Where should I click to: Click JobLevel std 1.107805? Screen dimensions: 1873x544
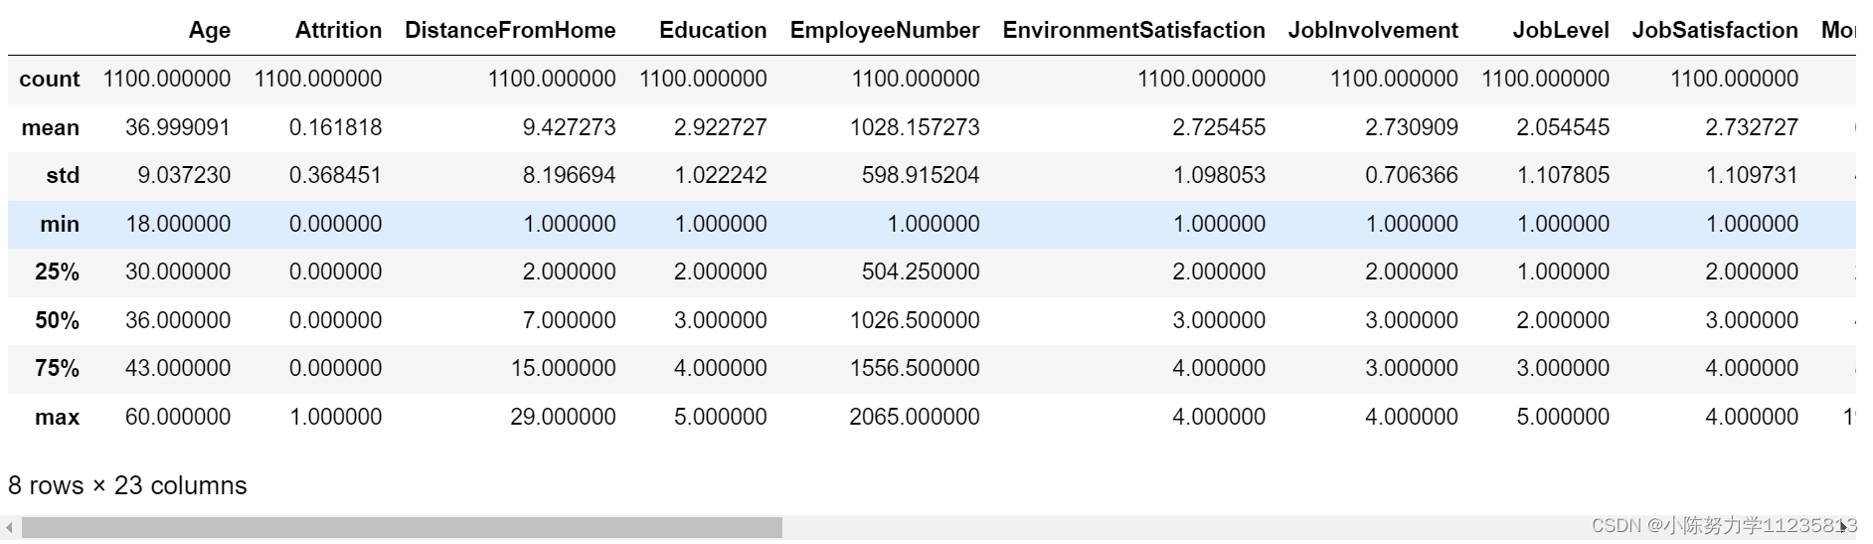1563,176
